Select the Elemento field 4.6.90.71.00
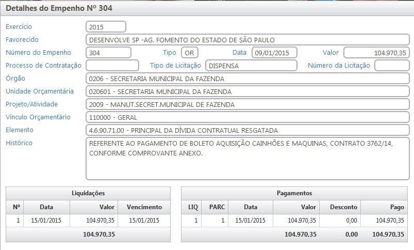Image resolution: width=414 pixels, height=250 pixels. pyautogui.click(x=247, y=130)
